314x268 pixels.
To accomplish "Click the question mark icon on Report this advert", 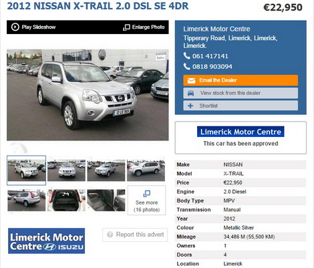I will pyautogui.click(x=110, y=235).
